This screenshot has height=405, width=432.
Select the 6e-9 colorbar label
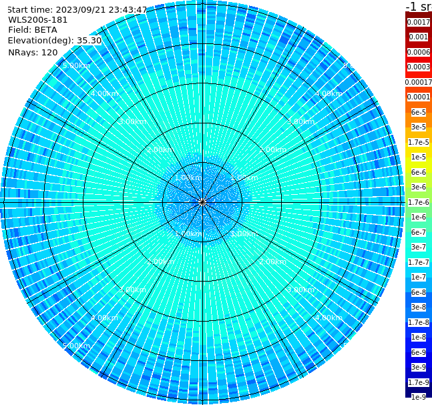pyautogui.click(x=419, y=352)
